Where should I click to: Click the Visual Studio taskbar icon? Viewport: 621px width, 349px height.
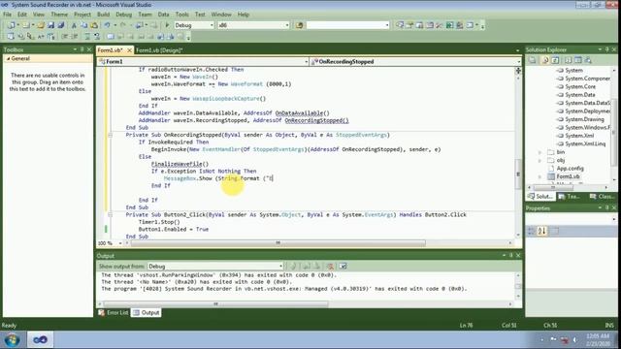(x=40, y=339)
